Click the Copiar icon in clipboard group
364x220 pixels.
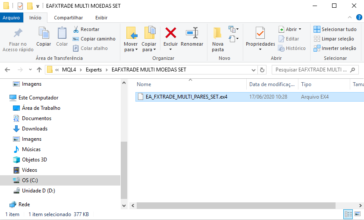[44, 33]
